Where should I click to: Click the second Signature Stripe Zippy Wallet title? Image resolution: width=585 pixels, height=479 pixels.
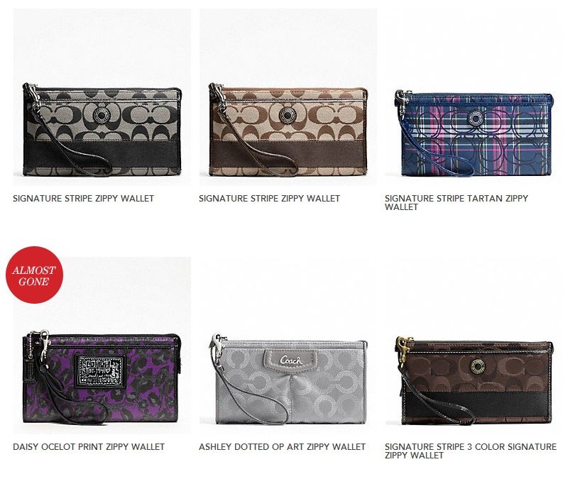click(269, 199)
